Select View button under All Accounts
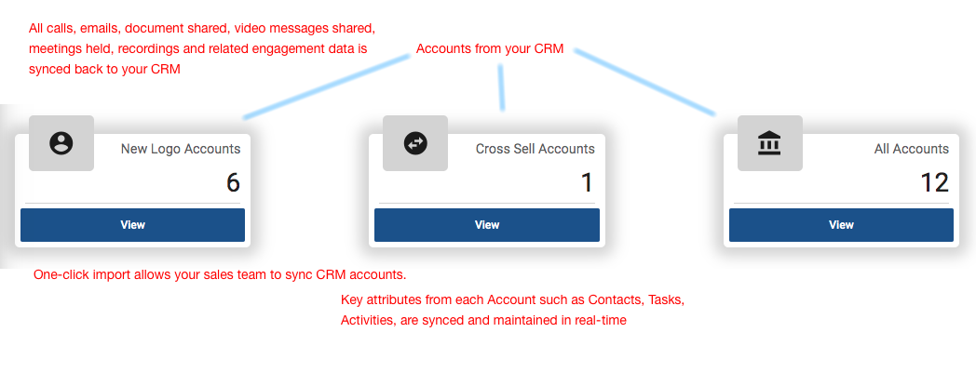976x372 pixels. 841,224
